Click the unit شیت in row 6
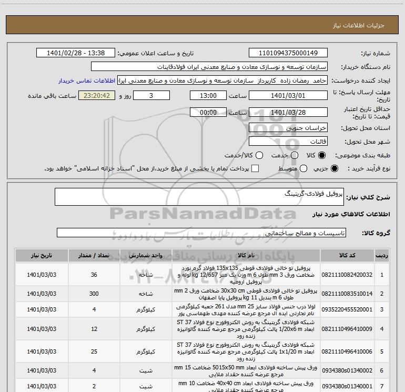This screenshot has width=405, height=392. click(146, 371)
